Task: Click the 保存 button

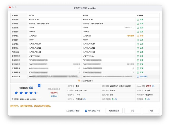Action: coord(133,111)
